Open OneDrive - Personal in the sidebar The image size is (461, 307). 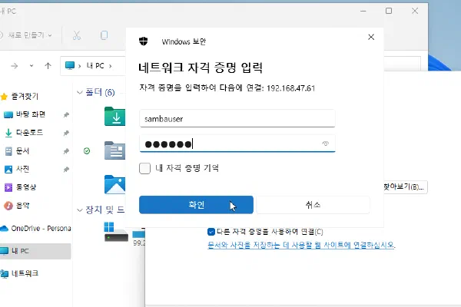(41, 228)
